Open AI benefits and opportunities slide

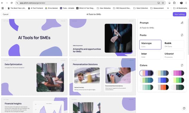coord(102,37)
